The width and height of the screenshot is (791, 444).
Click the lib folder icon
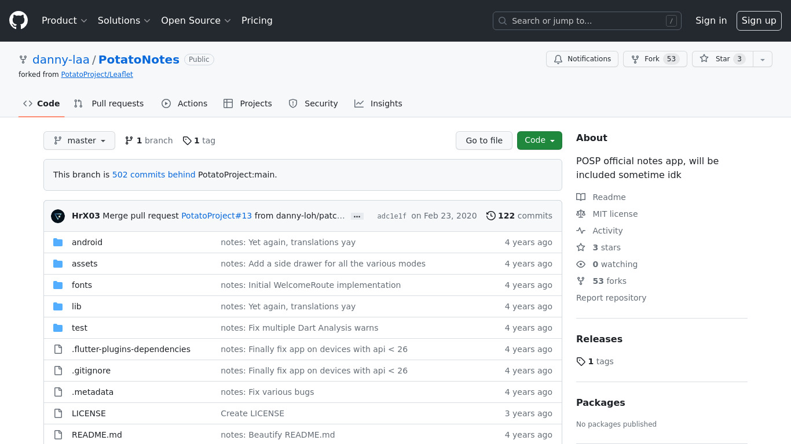58,306
